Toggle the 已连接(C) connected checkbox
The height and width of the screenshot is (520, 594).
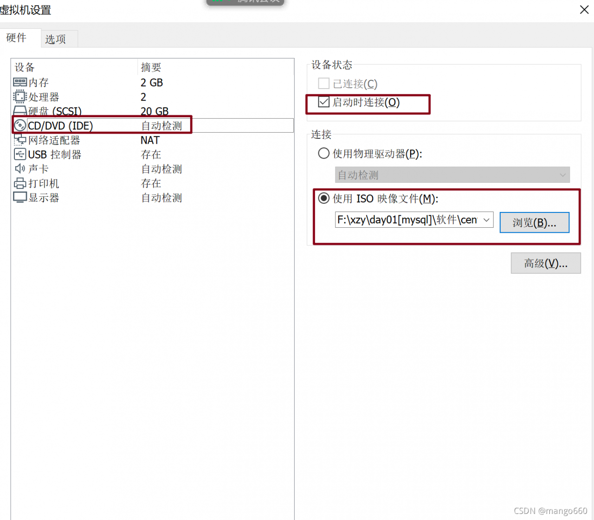(323, 83)
